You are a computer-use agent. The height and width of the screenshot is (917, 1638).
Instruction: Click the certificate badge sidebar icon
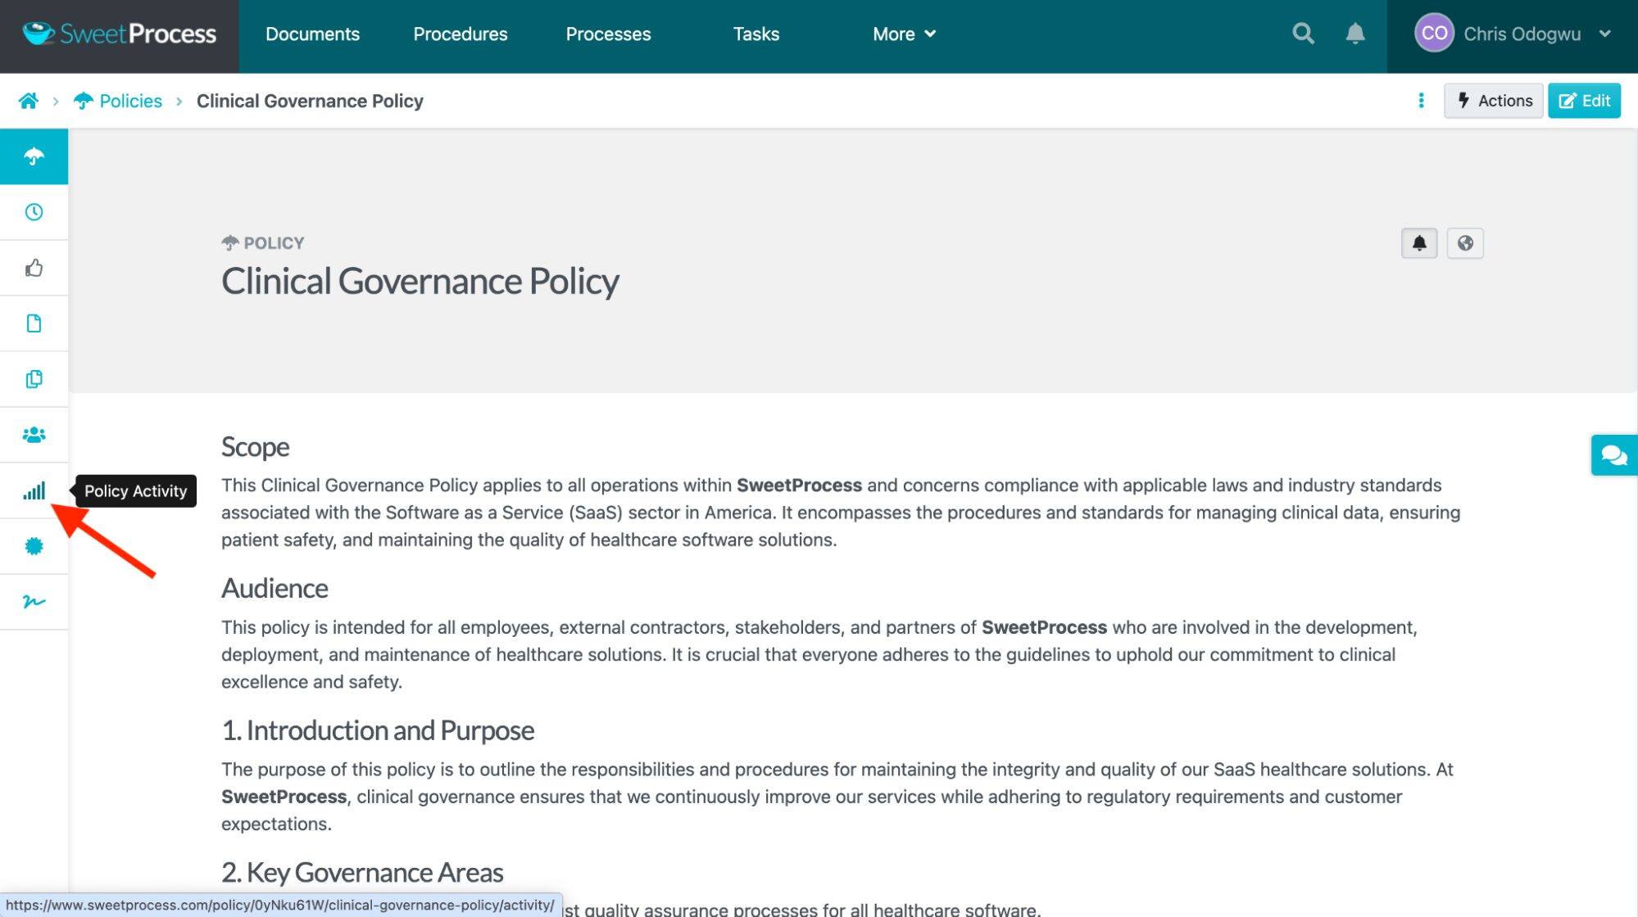[34, 546]
